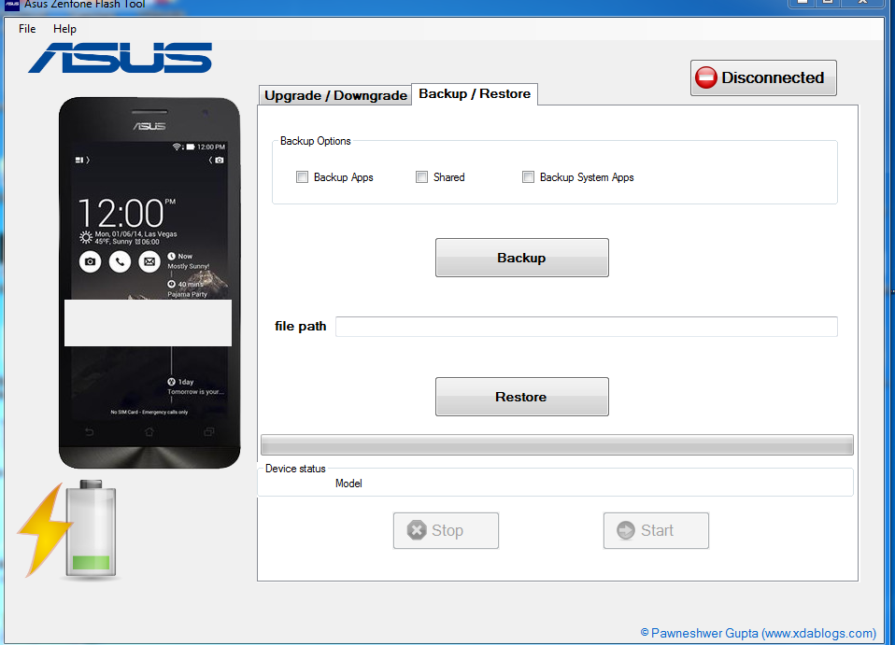Click the Stop button's X icon
895x645 pixels.
(417, 530)
